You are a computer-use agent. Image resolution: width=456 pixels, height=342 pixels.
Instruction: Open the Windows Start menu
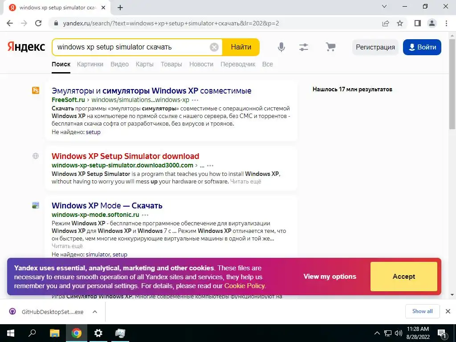(11, 333)
